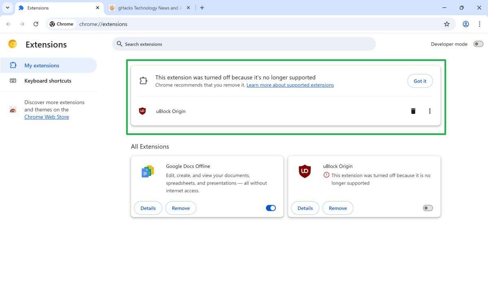Click the Google Docs Offline title text
The height and width of the screenshot is (287, 488).
(188, 166)
